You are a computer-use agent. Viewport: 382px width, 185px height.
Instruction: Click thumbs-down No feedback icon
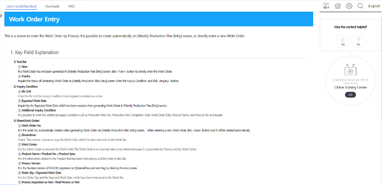click(358, 39)
